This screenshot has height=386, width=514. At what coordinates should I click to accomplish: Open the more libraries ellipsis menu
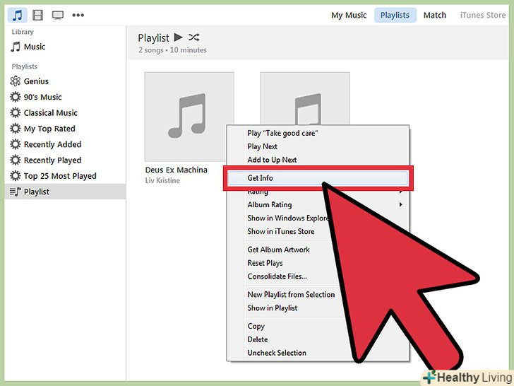78,15
